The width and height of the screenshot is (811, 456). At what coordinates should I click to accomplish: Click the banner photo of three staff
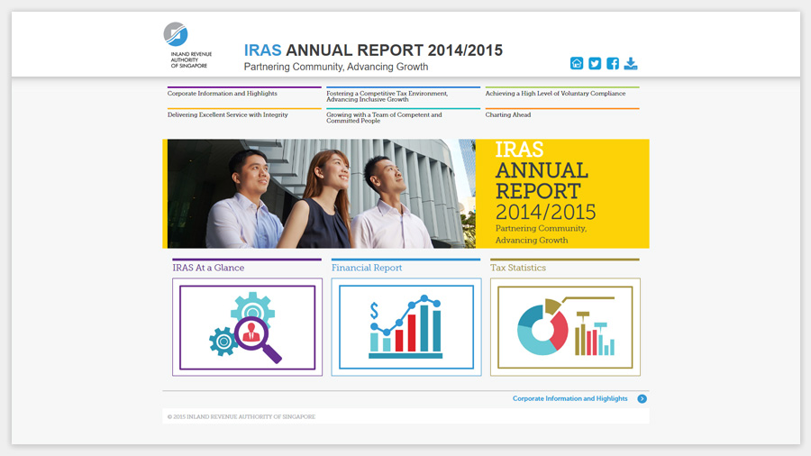(321, 194)
